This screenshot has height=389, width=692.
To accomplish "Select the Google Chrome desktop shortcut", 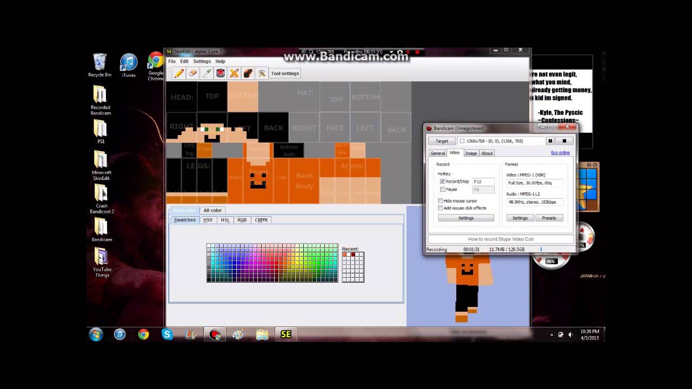I will [x=156, y=67].
